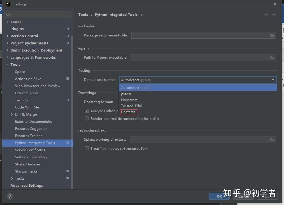This screenshot has height=205, width=284.
Task: Click the project icon beside Startup Tasks
Action: pyautogui.click(x=67, y=171)
